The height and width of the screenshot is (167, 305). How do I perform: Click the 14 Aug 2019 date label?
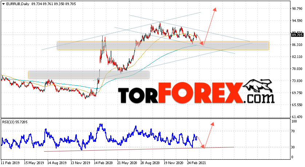57,163
